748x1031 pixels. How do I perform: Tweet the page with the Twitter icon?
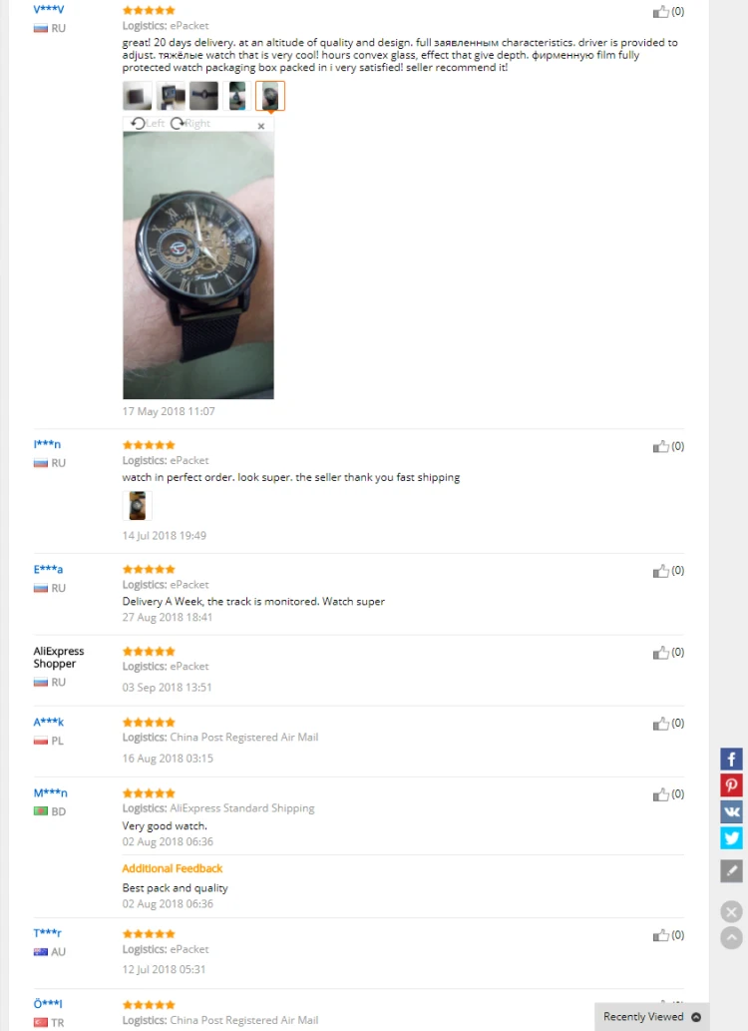732,837
